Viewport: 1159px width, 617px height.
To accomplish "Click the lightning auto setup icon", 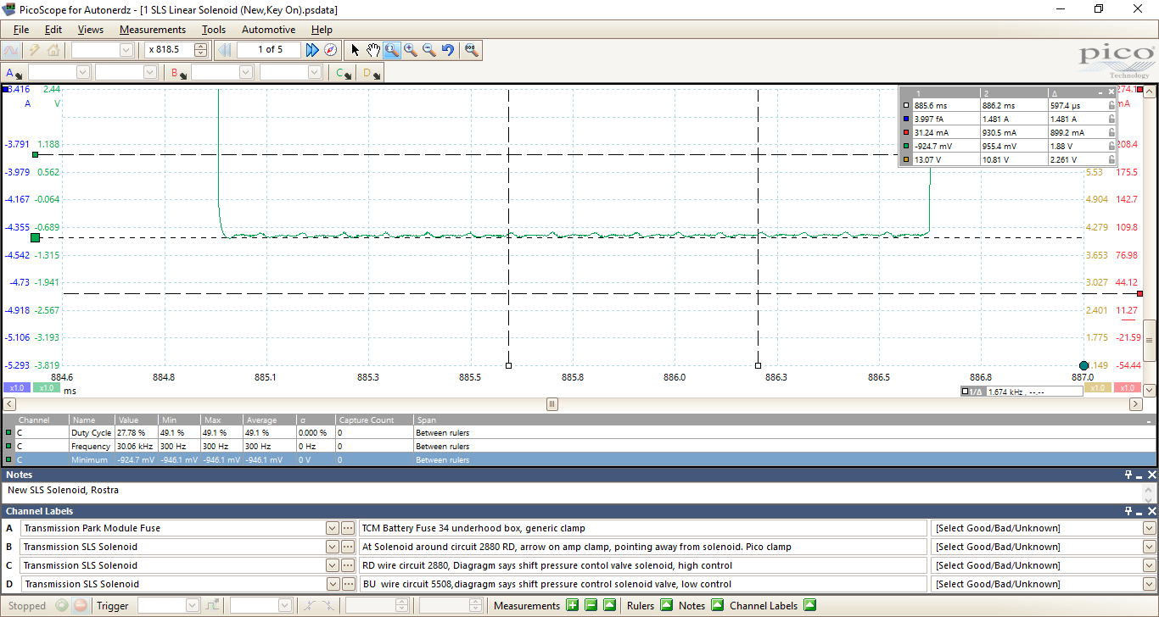I will click(x=35, y=50).
